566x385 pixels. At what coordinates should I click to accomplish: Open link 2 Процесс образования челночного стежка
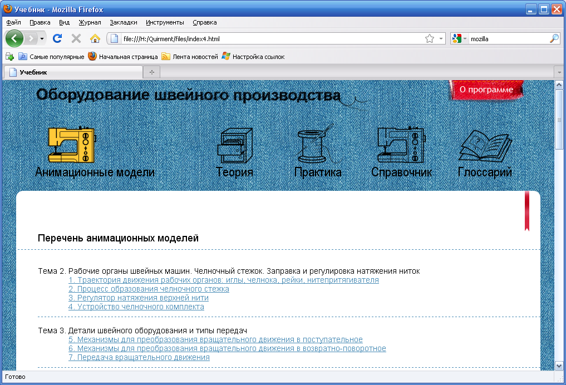[149, 289]
